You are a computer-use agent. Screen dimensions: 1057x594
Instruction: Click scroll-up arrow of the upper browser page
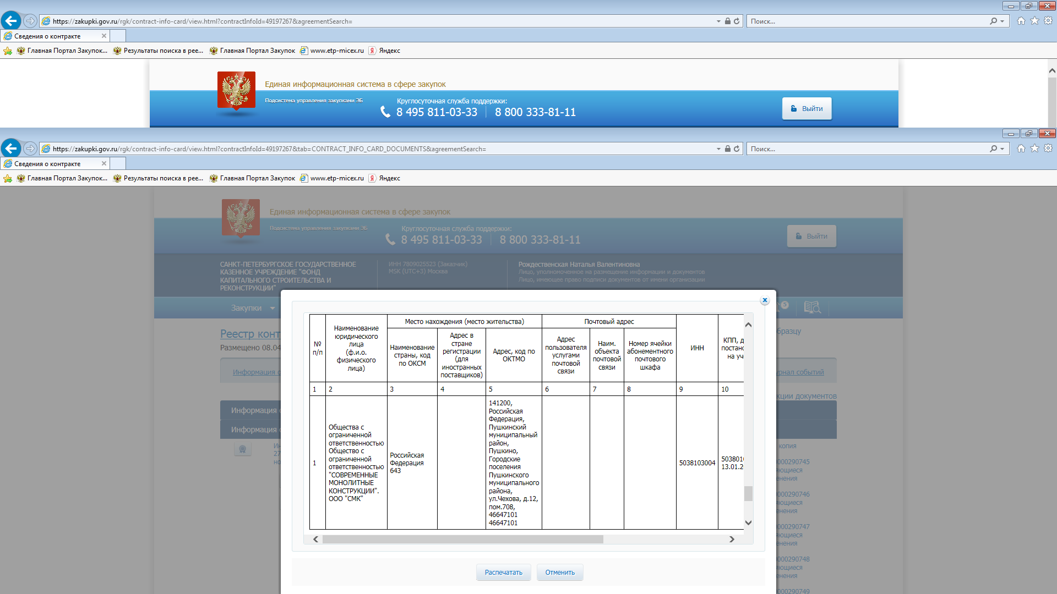1052,70
